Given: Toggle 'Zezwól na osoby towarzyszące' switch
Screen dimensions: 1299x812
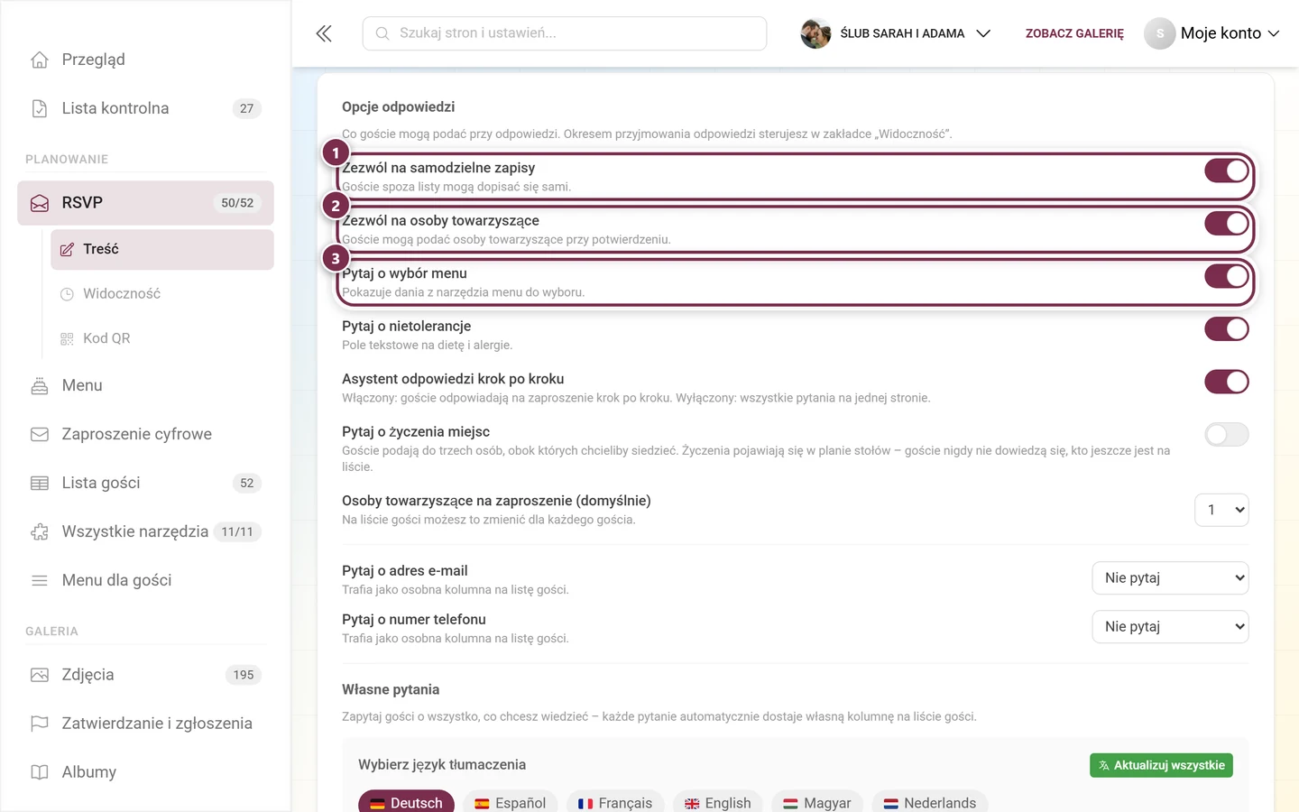Looking at the screenshot, I should (x=1227, y=223).
